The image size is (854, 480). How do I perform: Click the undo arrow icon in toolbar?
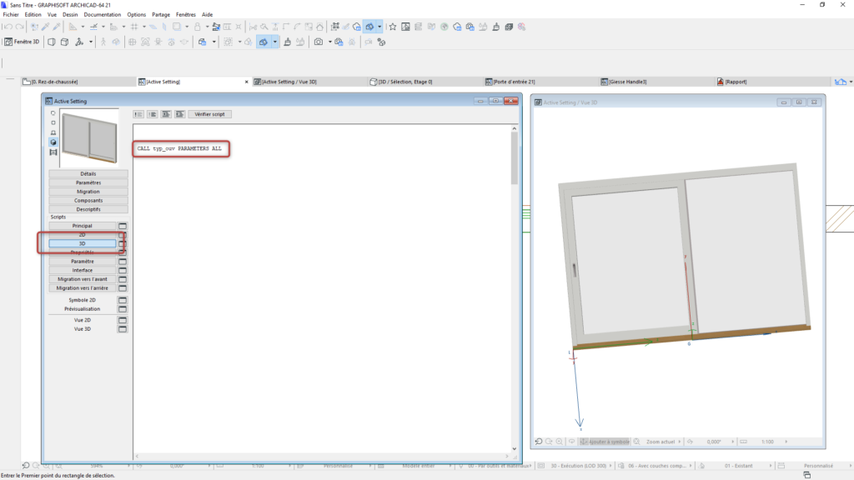tap(7, 26)
